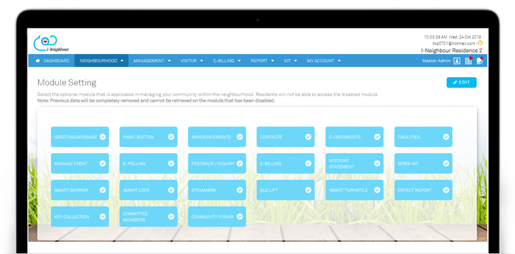This screenshot has width=515, height=254.
Task: Click the Edit button
Action: (462, 82)
